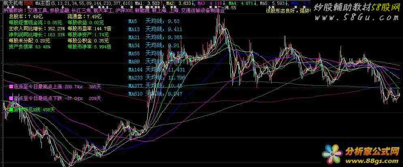Screen dimensions: 403x167
Task: Click 高点至今日最低点下跌:-37.04% text
Action: [48, 98]
